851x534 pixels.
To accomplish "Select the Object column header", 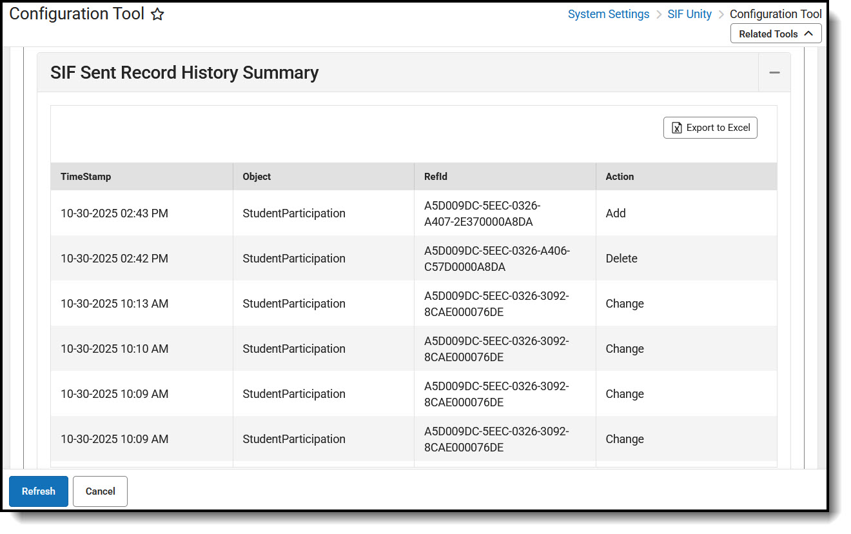I will coord(255,176).
